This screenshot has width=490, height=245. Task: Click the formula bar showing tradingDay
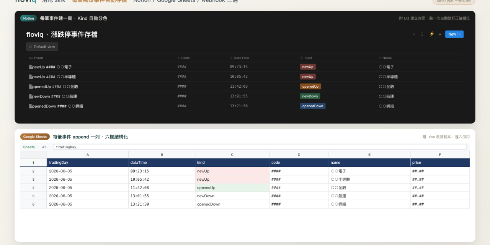[x=260, y=147]
